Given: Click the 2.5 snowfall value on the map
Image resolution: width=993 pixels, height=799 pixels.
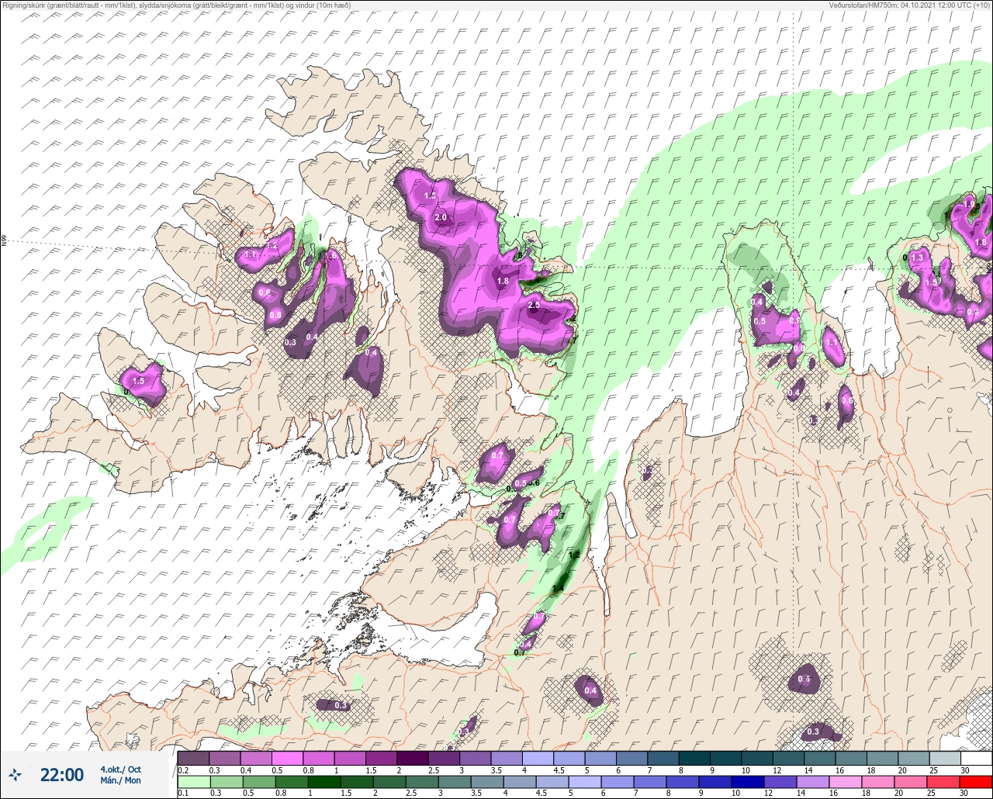Looking at the screenshot, I should 534,306.
